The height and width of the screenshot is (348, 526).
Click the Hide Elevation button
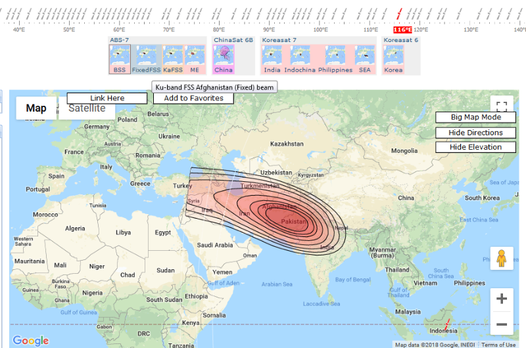tap(475, 147)
